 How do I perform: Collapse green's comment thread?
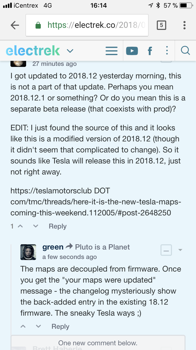tap(166, 250)
